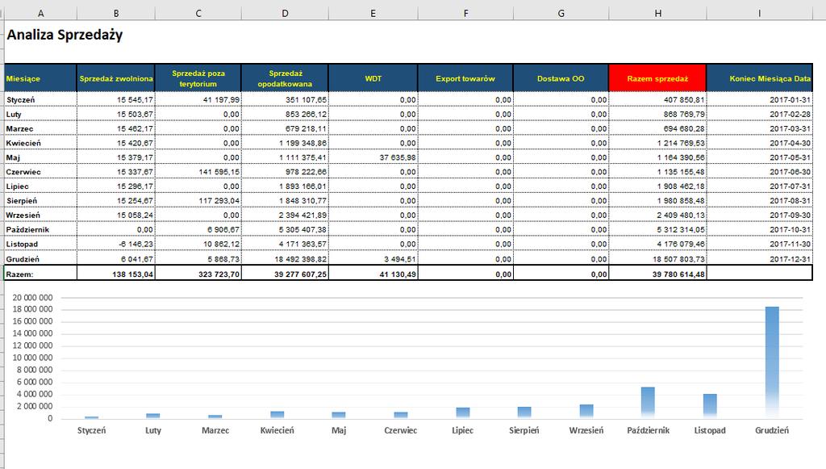Click the '20 000 000' chart axis value
The width and height of the screenshot is (826, 469).
[32, 297]
